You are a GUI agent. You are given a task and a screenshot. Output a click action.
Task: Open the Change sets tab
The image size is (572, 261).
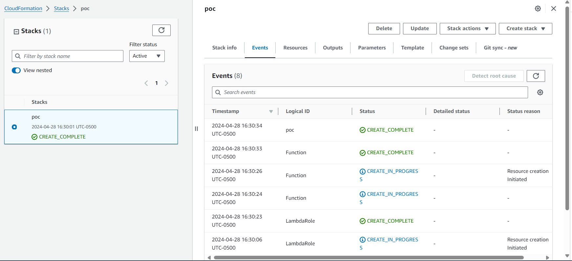[454, 48]
